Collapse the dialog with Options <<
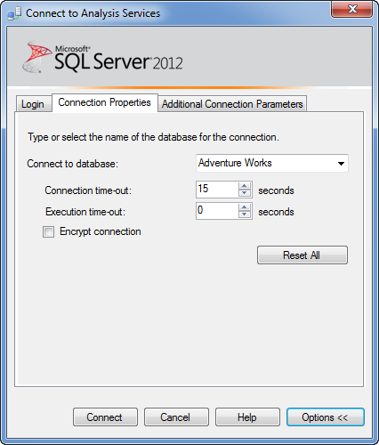The image size is (379, 445). click(326, 417)
